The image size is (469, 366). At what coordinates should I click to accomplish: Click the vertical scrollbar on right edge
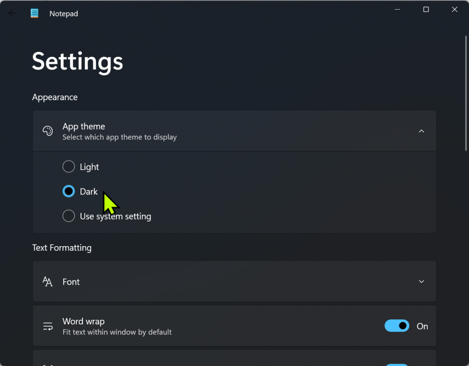point(466,91)
